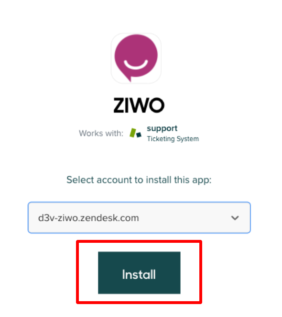Viewport: 282px width, 317px height.
Task: Open the d3v-ziwo.zendesk.com account selector
Action: [x=139, y=218]
